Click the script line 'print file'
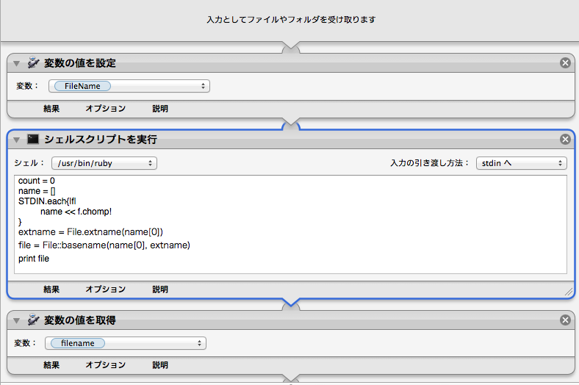The width and height of the screenshot is (579, 385). tap(34, 259)
